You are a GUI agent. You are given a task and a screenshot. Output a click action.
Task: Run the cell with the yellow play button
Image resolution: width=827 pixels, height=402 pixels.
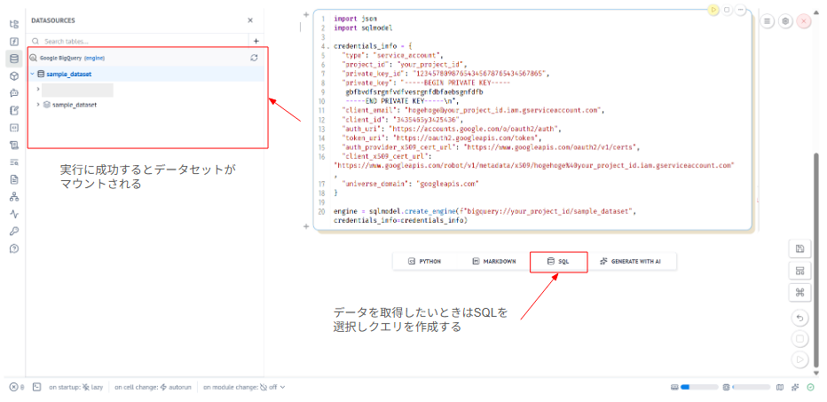(x=713, y=10)
